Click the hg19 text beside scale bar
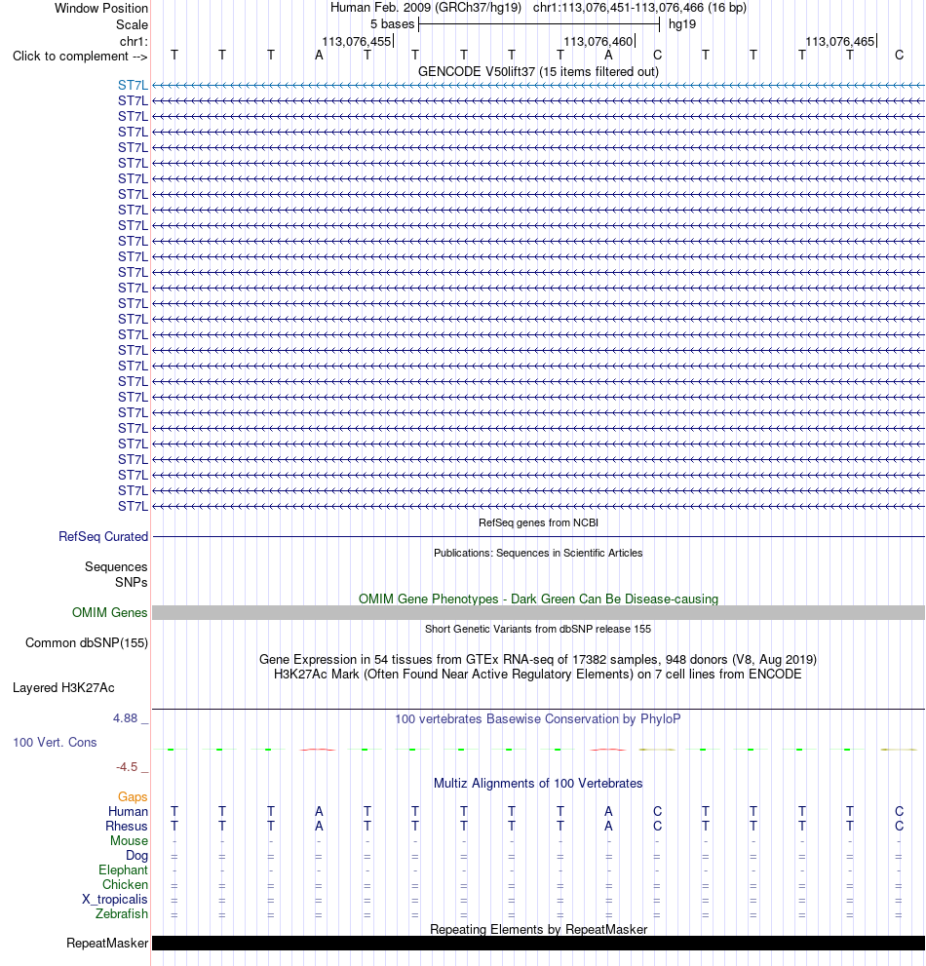 (x=682, y=24)
